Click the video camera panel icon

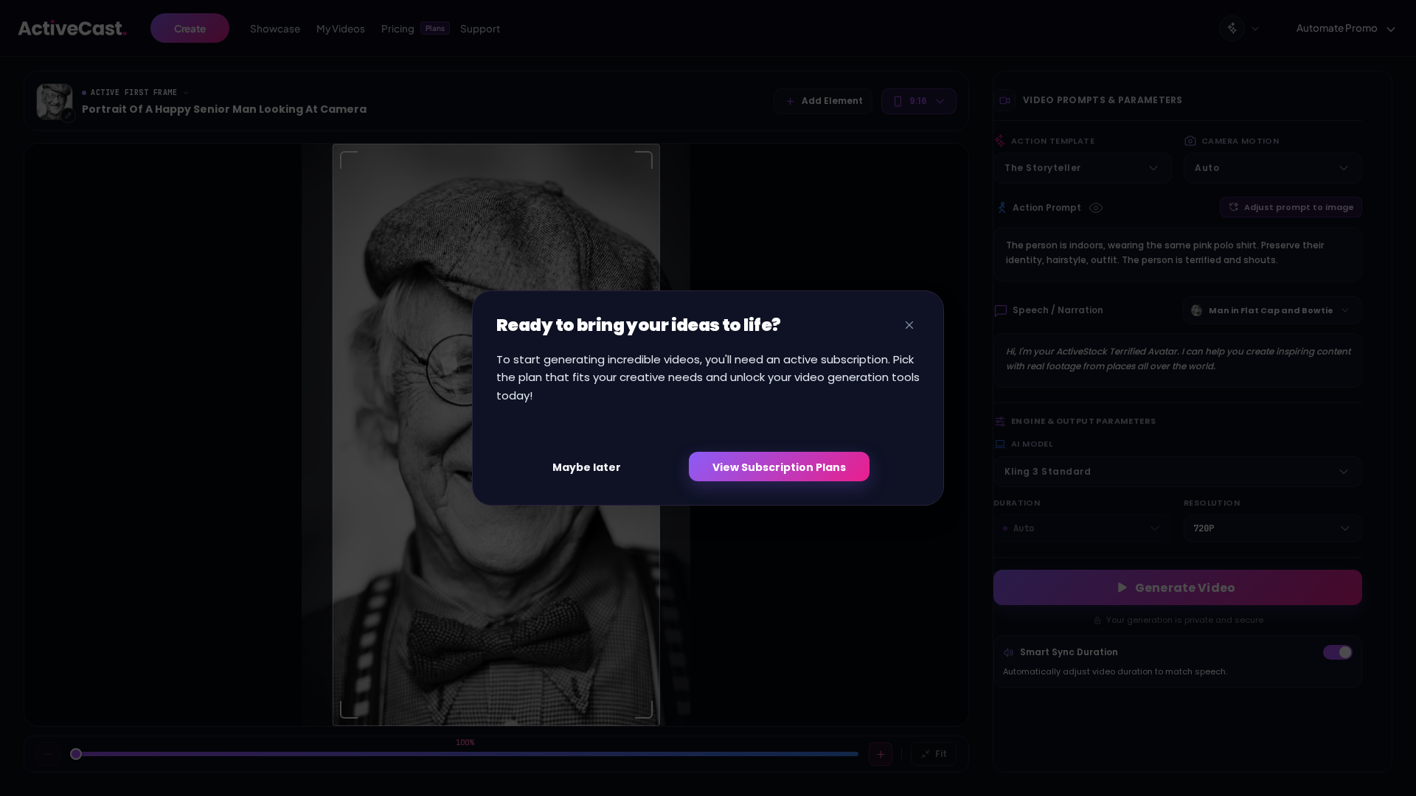[1004, 100]
